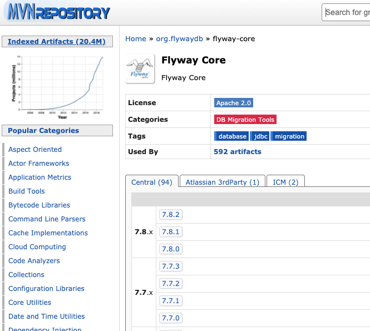Open Date and Time Utilities category

(47, 317)
